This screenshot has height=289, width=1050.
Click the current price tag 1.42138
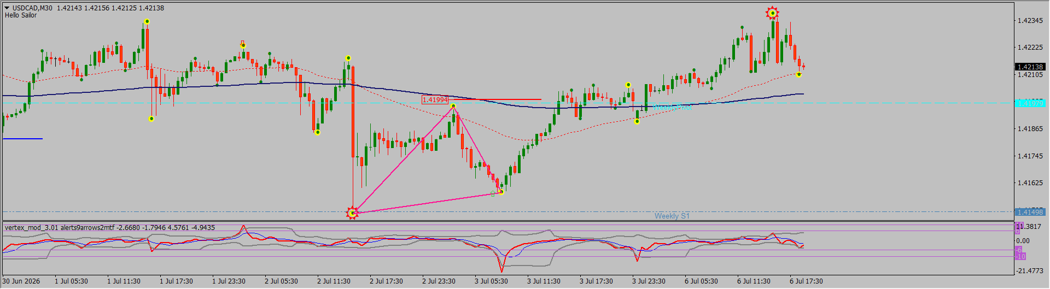pos(1030,67)
